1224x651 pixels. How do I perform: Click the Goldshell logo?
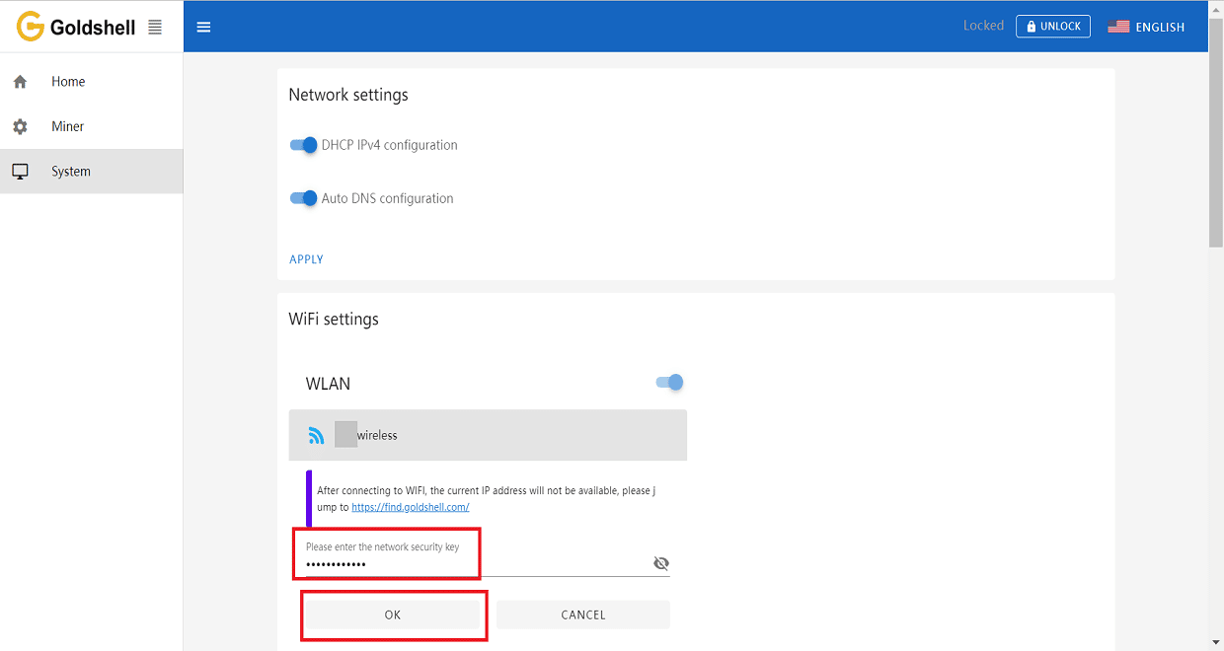76,27
